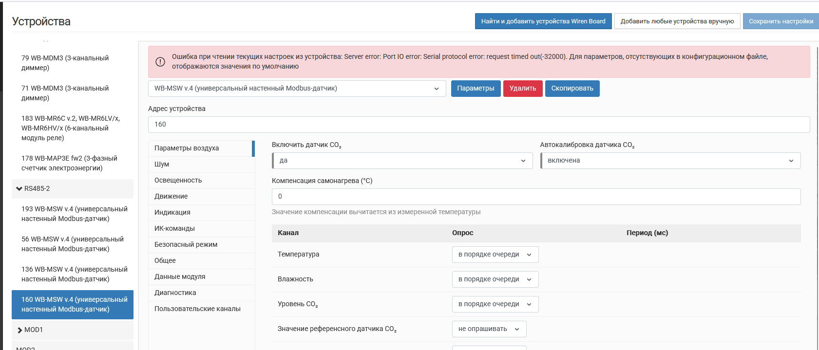The image size is (819, 350).
Task: Open the 'Включить датчик CO₂' dropdown
Action: point(402,161)
